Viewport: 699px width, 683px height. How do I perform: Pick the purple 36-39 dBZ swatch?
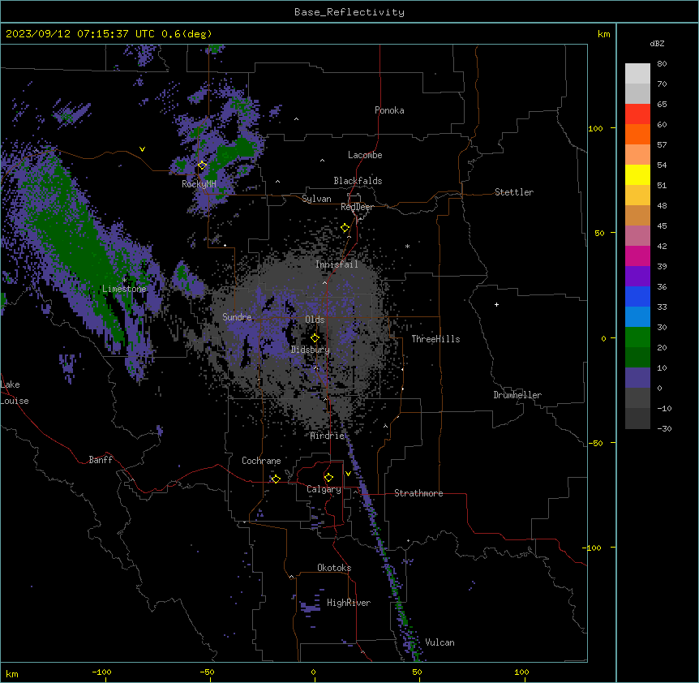637,276
